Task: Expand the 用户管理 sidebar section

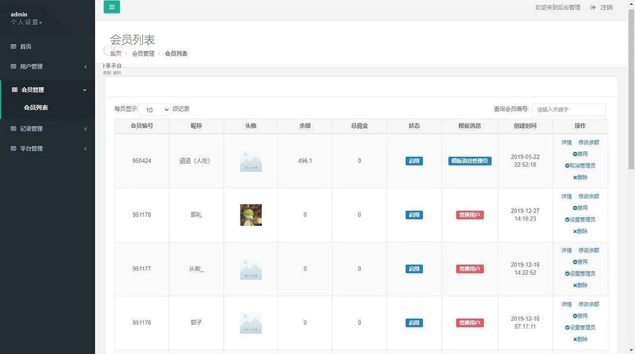Action: pos(48,66)
